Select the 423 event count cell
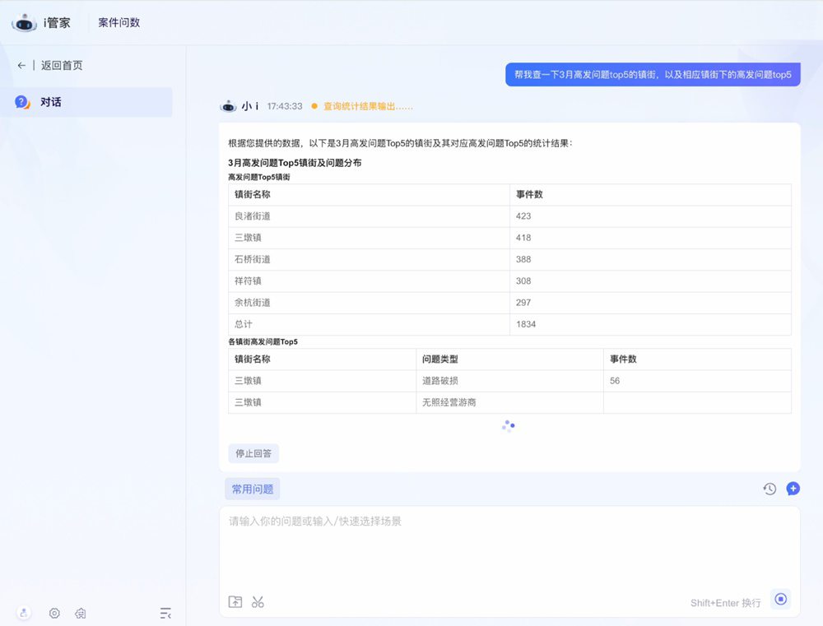 pyautogui.click(x=650, y=216)
